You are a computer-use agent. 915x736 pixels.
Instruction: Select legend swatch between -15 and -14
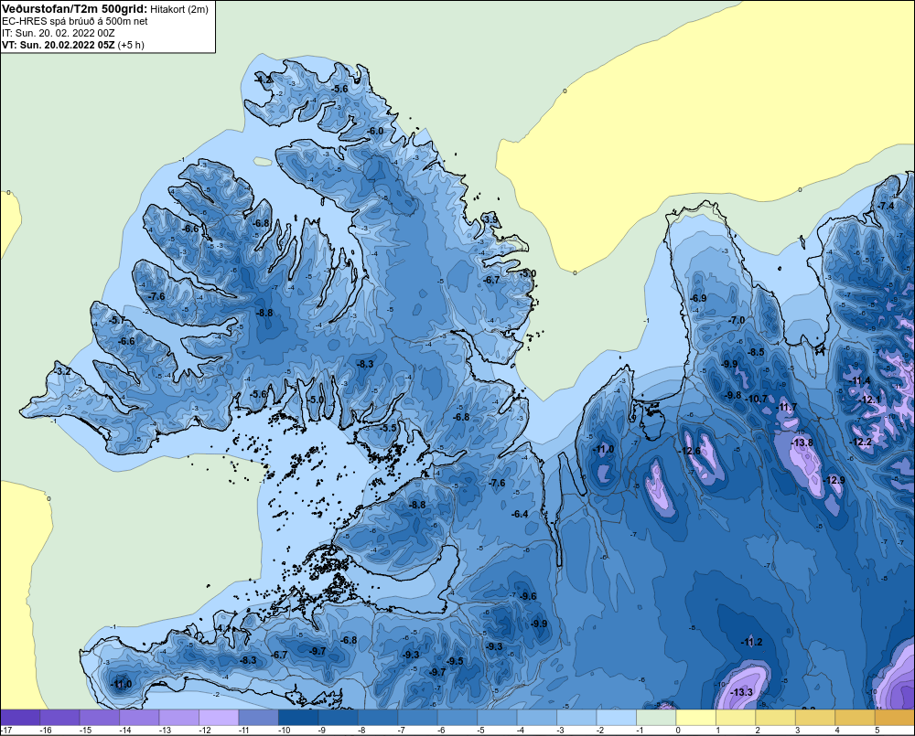click(100, 718)
